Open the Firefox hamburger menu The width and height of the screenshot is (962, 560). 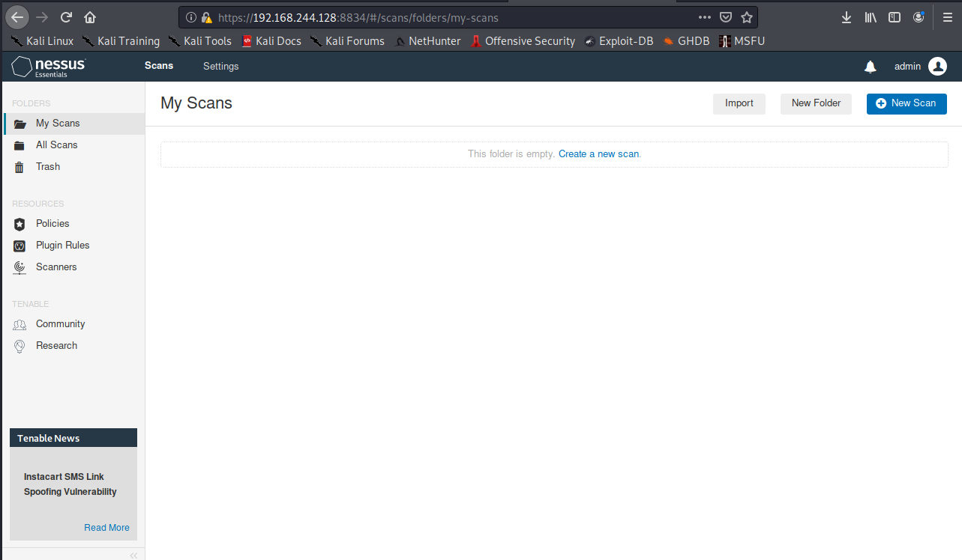(947, 17)
